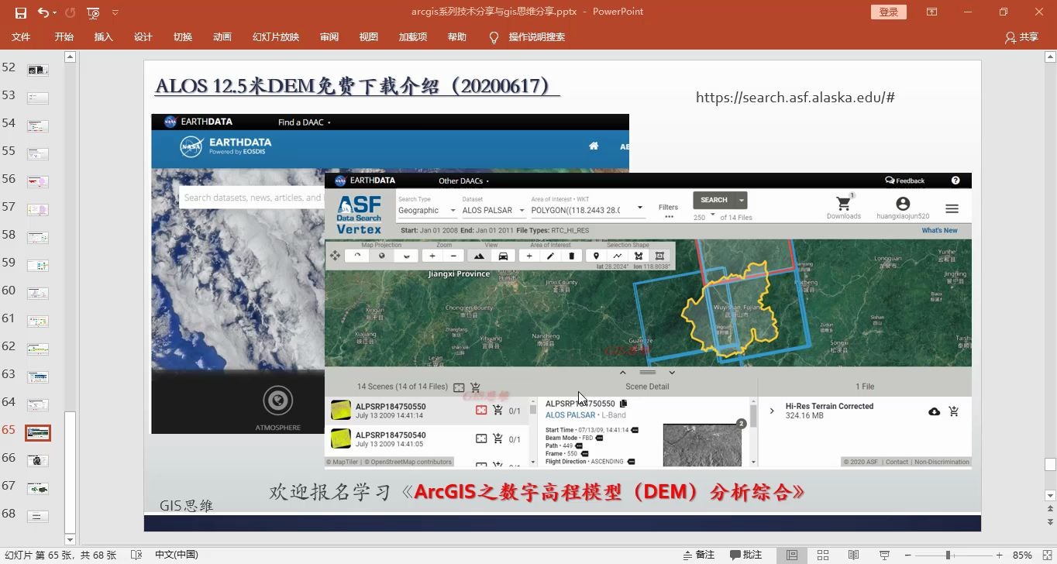Click the Earthdata ASF Vertex screenshot picture
Image resolution: width=1057 pixels, height=564 pixels.
tap(648, 320)
